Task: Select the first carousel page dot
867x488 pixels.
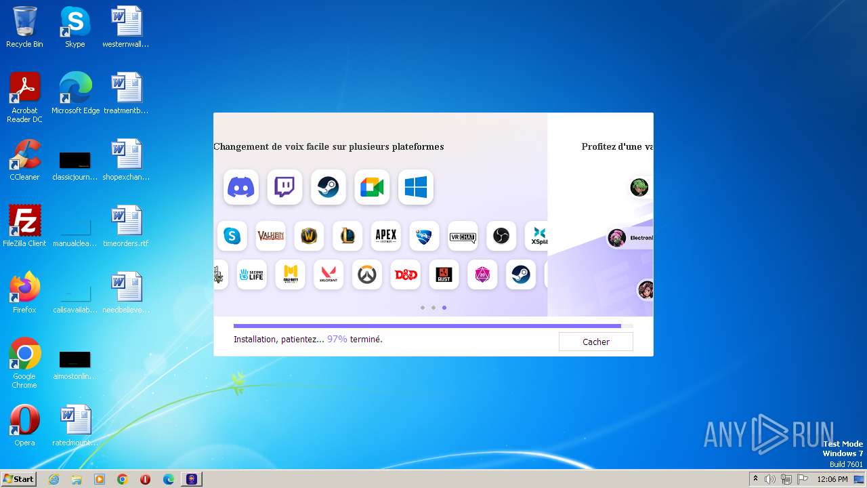Action: point(423,308)
